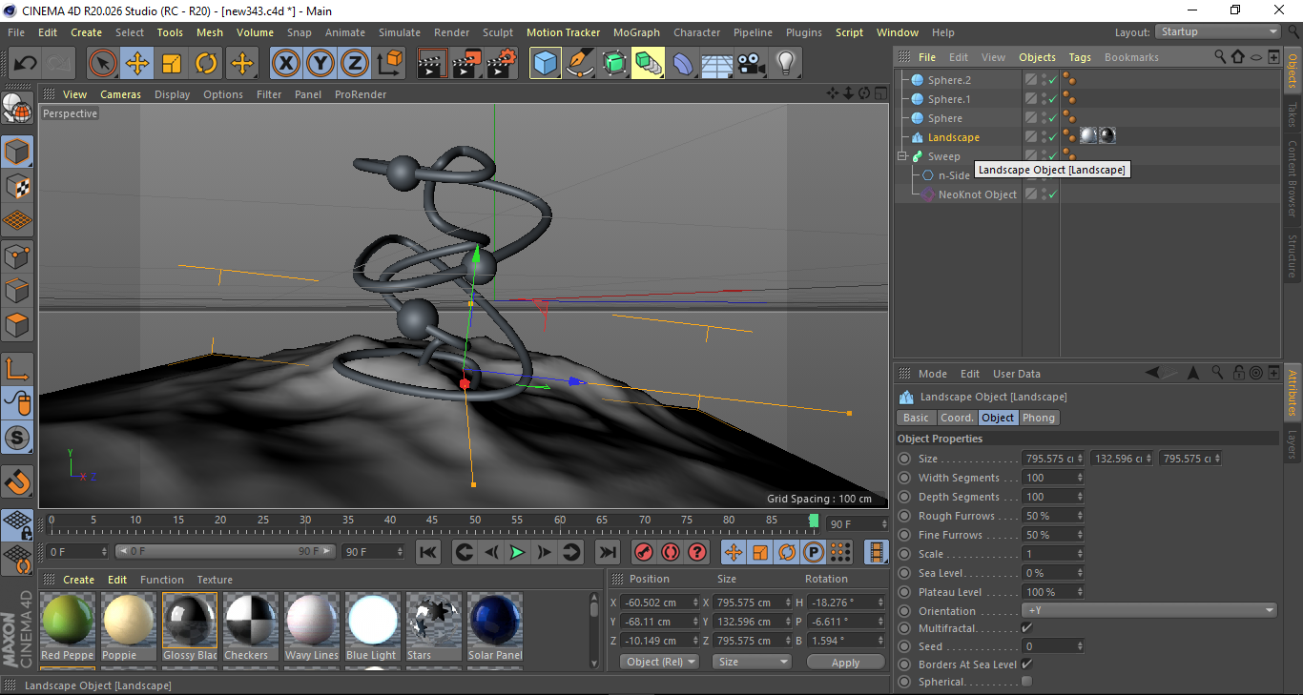Image resolution: width=1303 pixels, height=695 pixels.
Task: Click the Subdivision Surface generator icon
Action: 614,64
